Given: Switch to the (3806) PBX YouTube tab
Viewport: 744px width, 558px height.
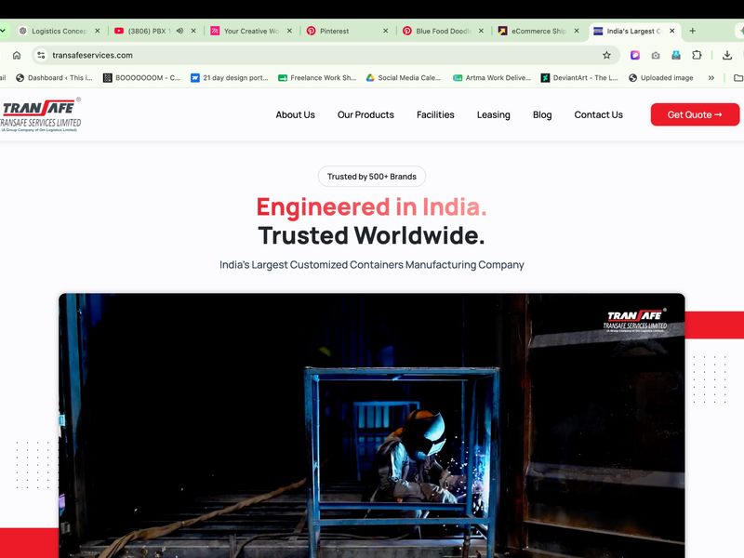Looking at the screenshot, I should tap(147, 31).
